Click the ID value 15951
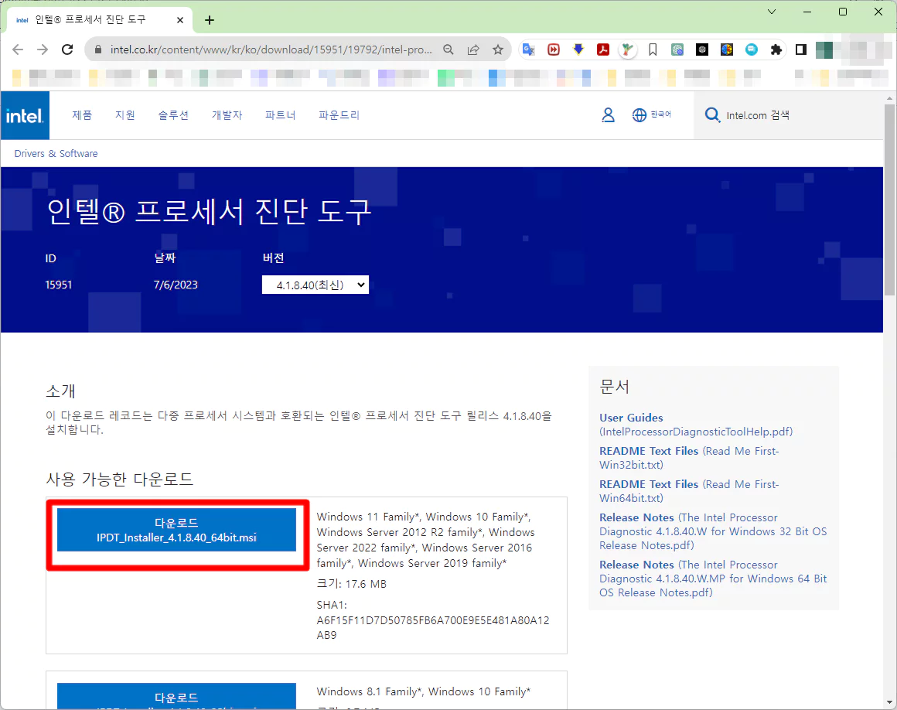This screenshot has width=897, height=710. [x=58, y=285]
